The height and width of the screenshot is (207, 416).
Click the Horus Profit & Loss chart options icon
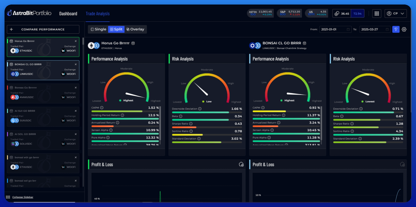click(241, 164)
